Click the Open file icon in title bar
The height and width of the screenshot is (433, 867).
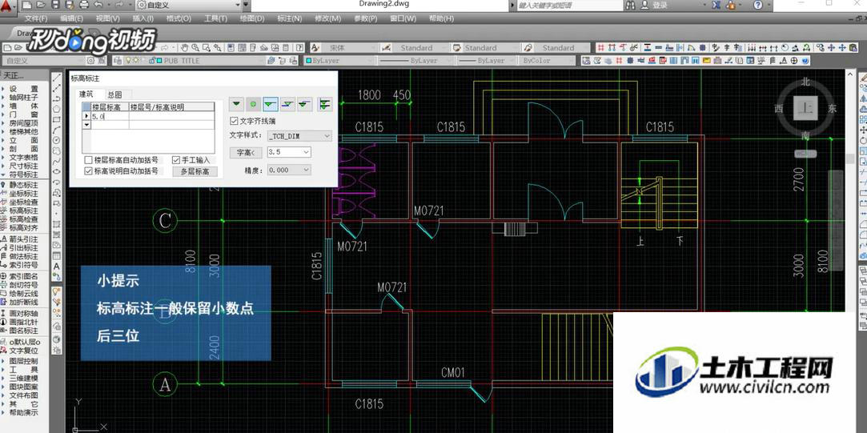[x=42, y=5]
